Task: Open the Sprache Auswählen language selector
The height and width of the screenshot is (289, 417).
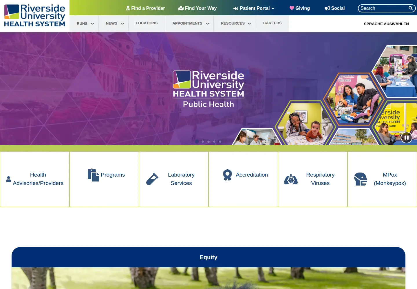Action: pos(386,24)
